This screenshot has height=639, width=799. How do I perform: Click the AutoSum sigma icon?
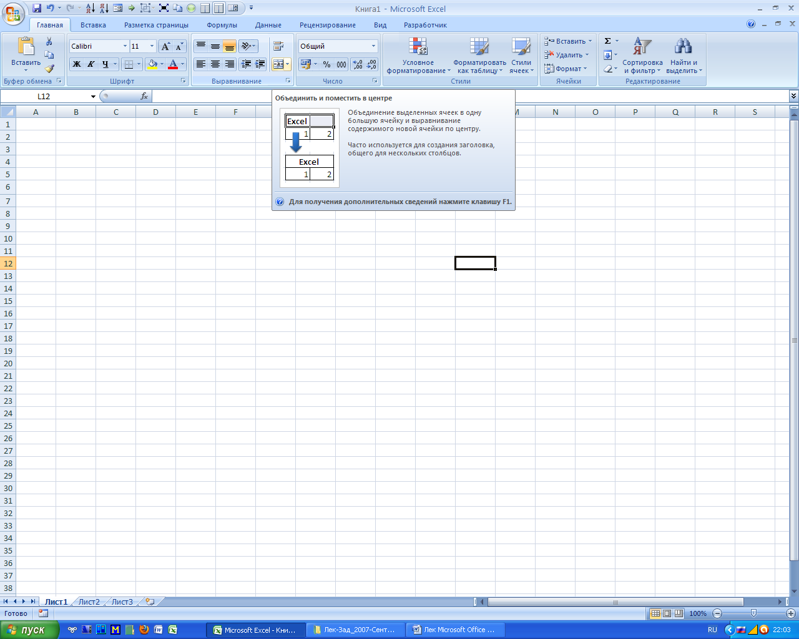(608, 41)
